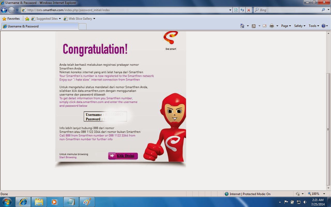Click the search magnifier icon
Image resolution: width=331 pixels, height=207 pixels.
pyautogui.click(x=323, y=10)
